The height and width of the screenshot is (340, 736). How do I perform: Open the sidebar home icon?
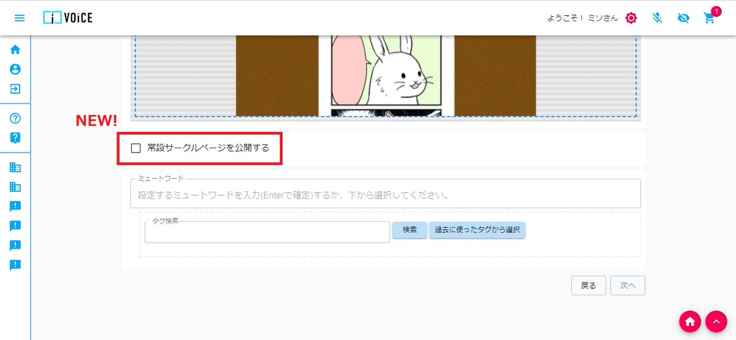[x=15, y=50]
